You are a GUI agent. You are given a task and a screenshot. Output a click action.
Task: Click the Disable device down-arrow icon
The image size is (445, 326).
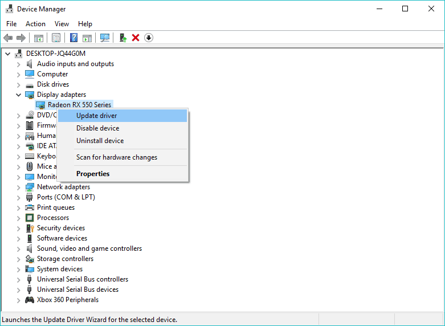click(149, 38)
